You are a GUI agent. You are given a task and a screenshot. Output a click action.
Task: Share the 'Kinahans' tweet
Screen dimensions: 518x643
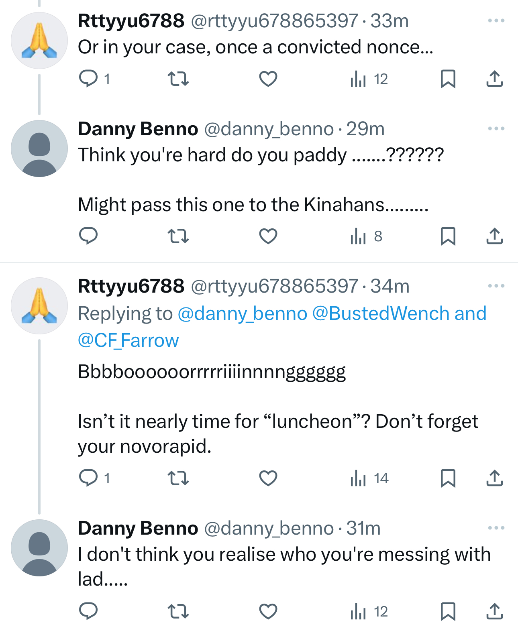pyautogui.click(x=494, y=236)
